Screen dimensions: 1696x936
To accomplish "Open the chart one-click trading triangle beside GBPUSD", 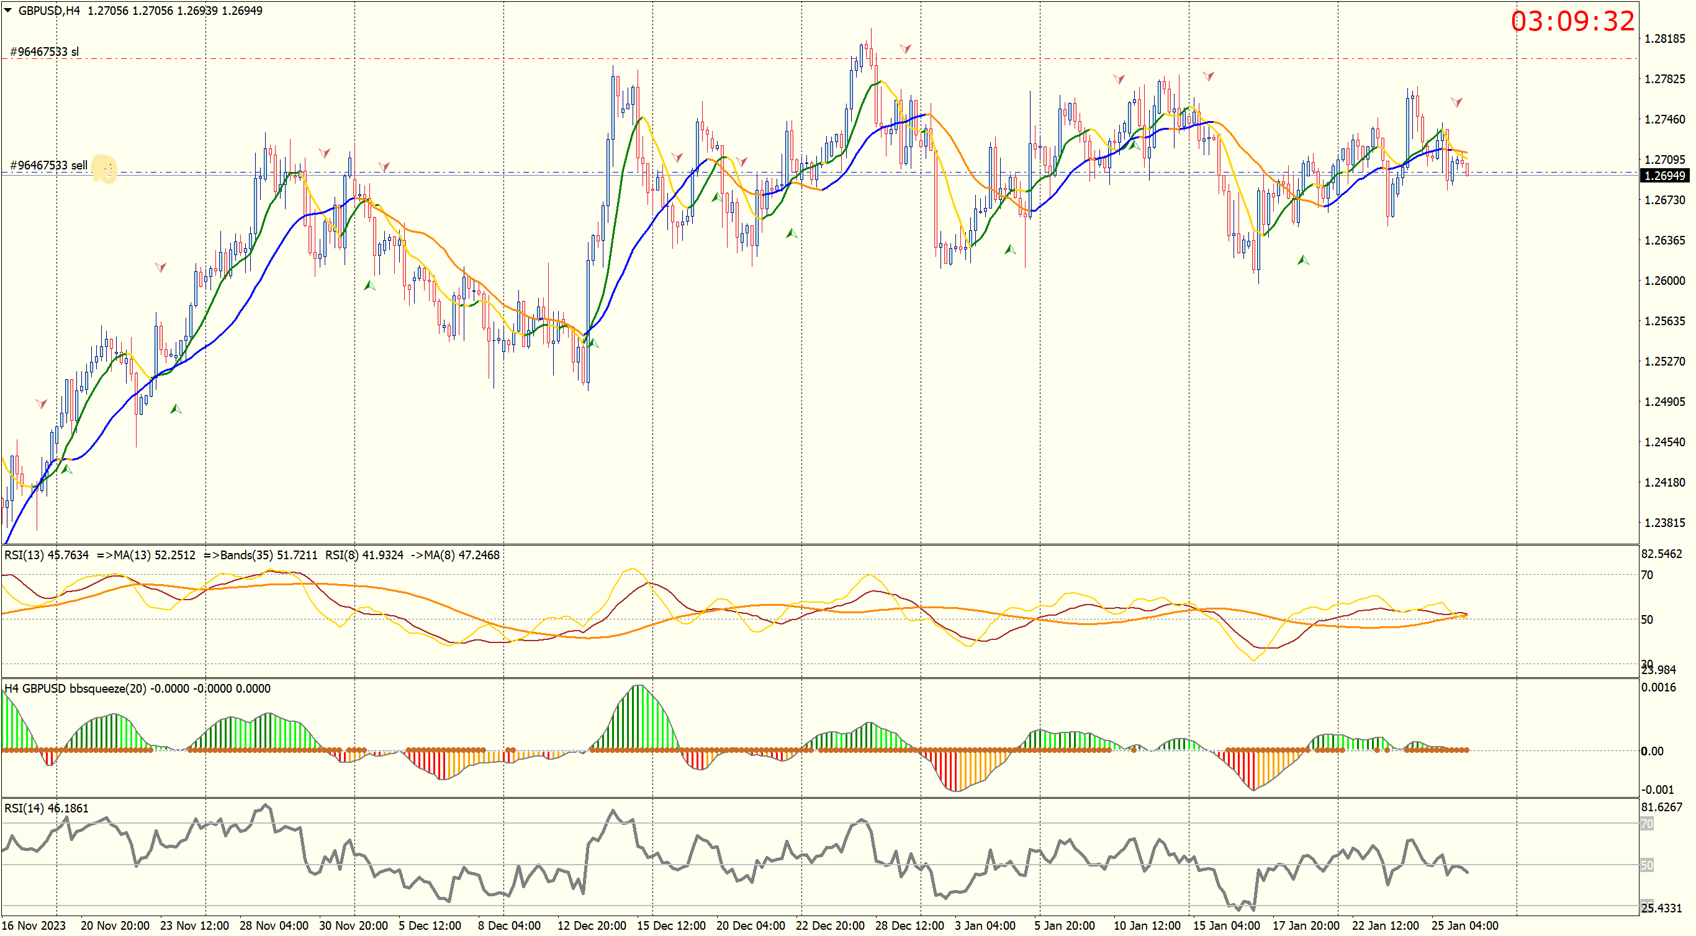I will tap(8, 10).
